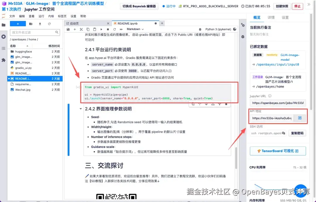Click the 按文件名过滤 search field
The image size is (316, 202).
click(x=35, y=32)
